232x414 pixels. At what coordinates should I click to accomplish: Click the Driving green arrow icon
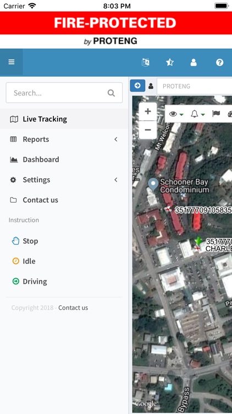pyautogui.click(x=15, y=282)
